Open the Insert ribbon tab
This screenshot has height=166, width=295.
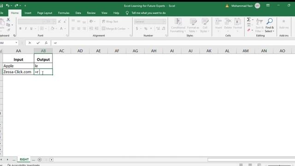[x=28, y=13]
